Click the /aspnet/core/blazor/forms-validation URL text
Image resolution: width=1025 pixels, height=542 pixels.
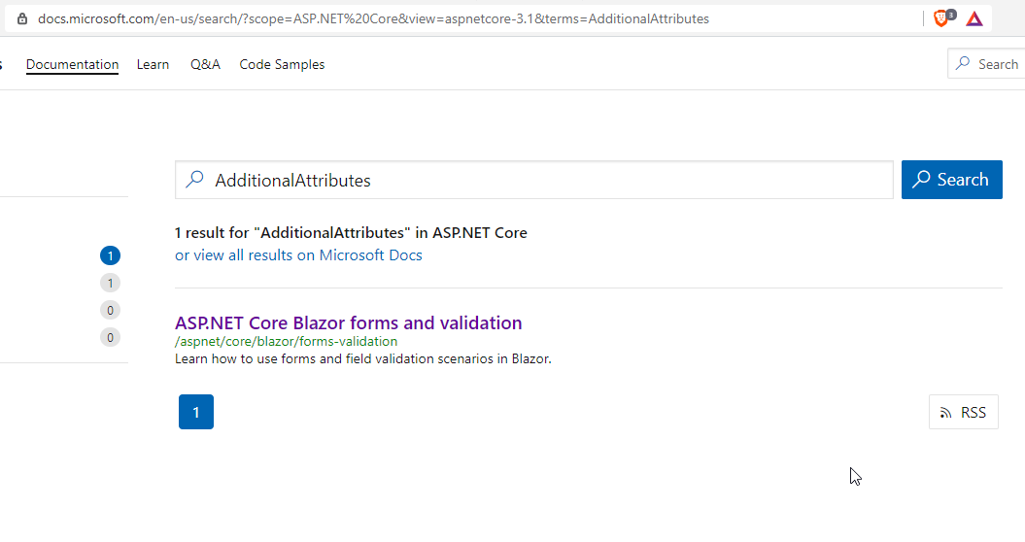pyautogui.click(x=286, y=341)
